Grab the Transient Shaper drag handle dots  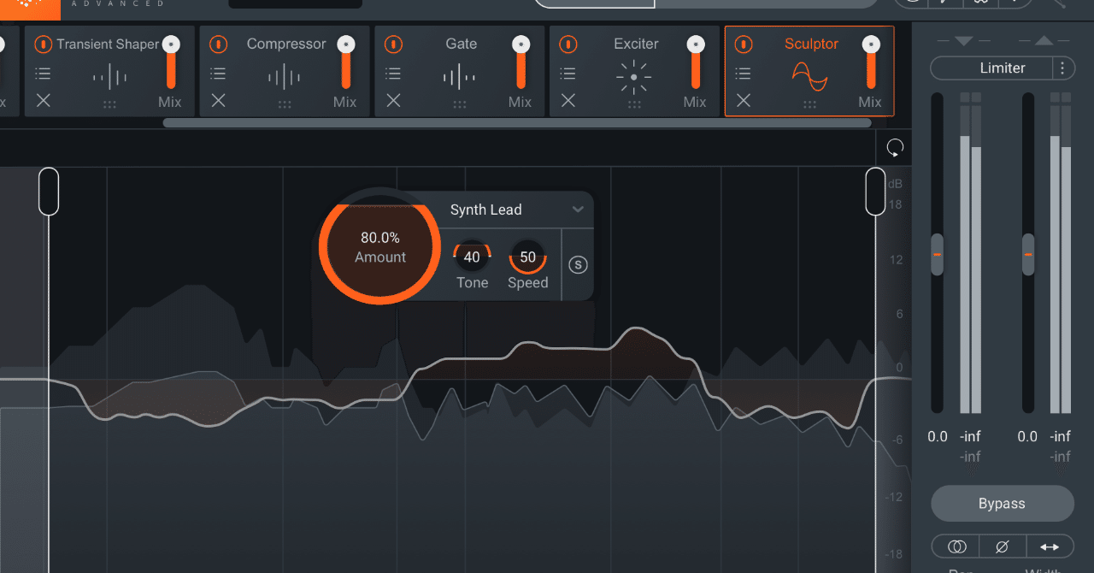point(109,104)
